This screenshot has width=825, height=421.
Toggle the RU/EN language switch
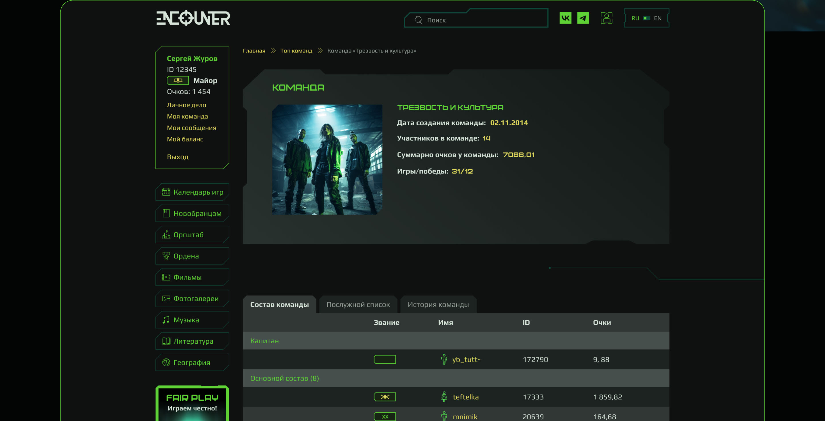646,18
